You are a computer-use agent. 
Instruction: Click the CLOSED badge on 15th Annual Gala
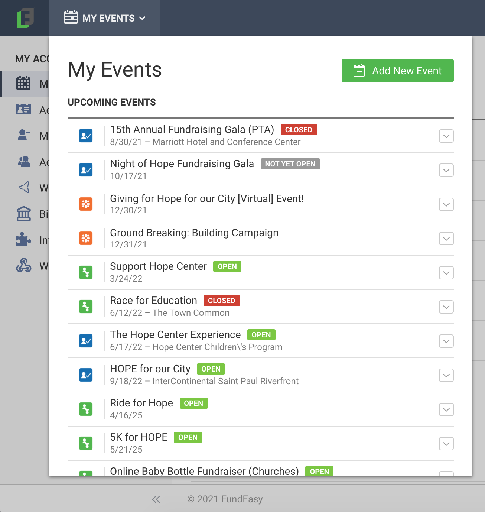[x=299, y=130]
